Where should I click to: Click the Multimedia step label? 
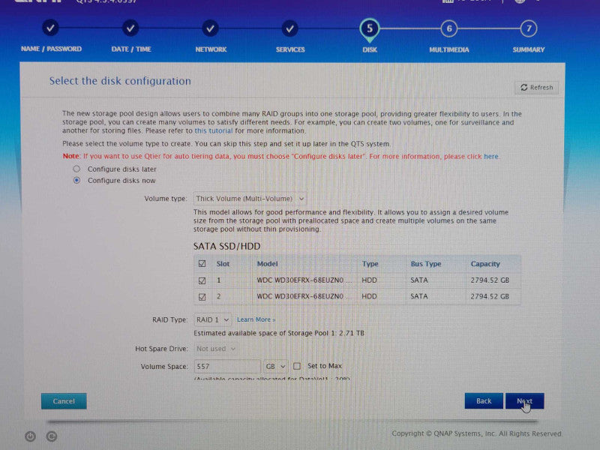point(448,49)
